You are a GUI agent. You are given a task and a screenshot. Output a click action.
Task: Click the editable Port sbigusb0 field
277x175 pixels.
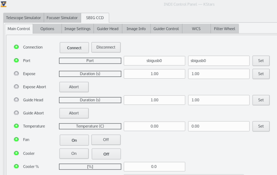[x=219, y=61]
